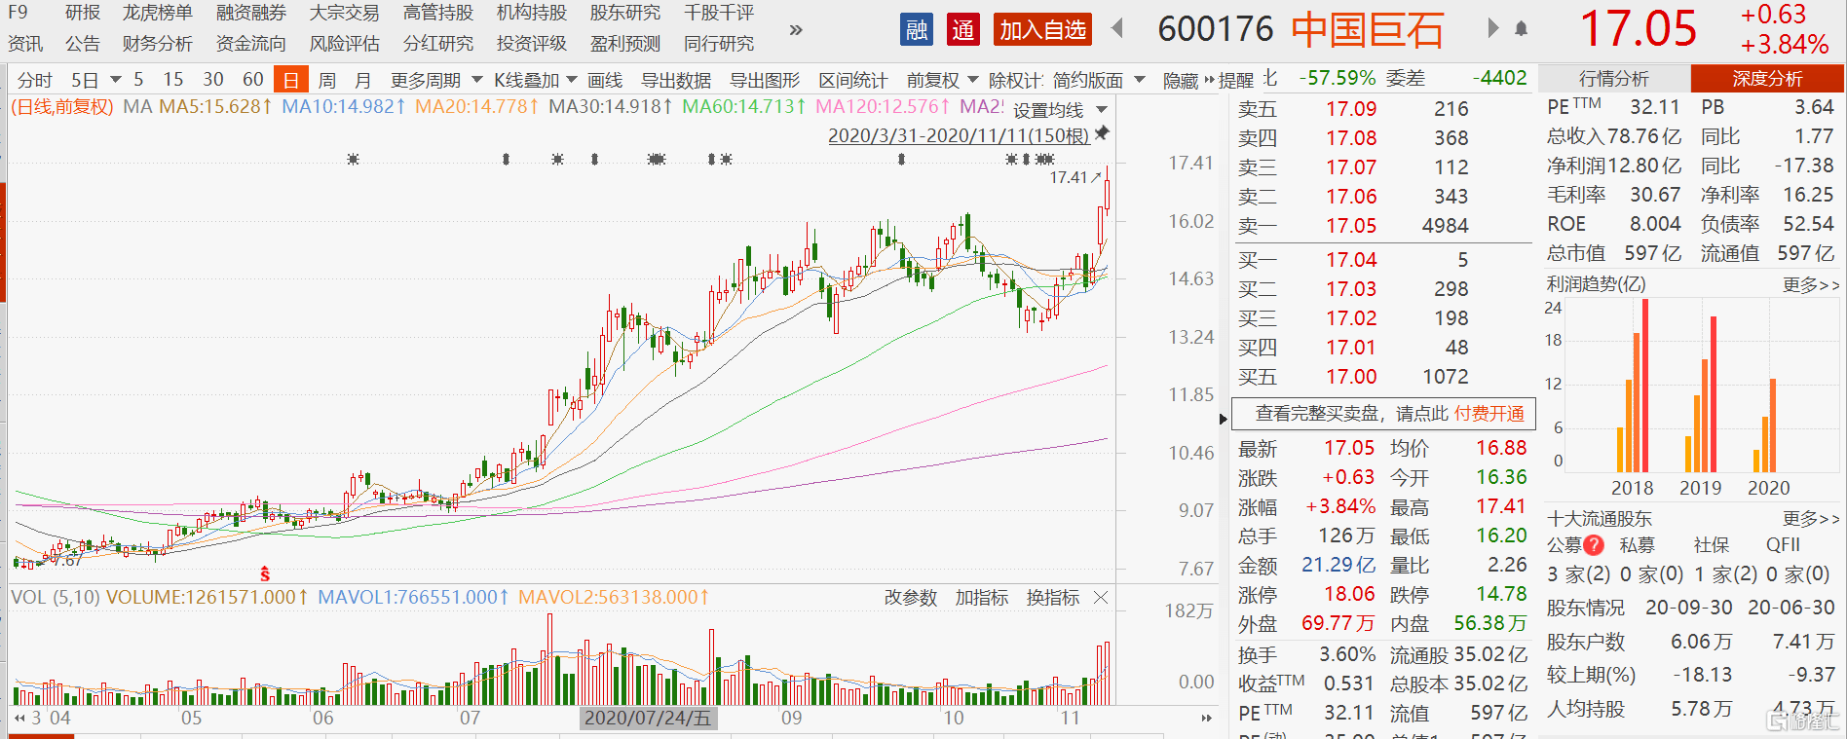Click the red 通 stock connect badge
Screen dimensions: 1847x739
[962, 30]
